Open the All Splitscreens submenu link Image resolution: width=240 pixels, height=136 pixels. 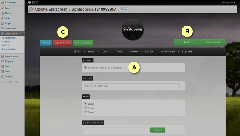[x=9, y=38]
